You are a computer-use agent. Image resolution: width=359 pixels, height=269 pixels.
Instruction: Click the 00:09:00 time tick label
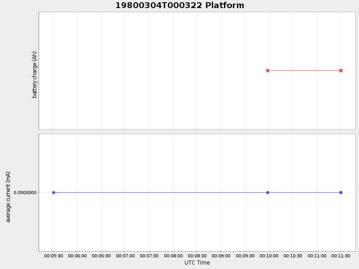pyautogui.click(x=221, y=256)
